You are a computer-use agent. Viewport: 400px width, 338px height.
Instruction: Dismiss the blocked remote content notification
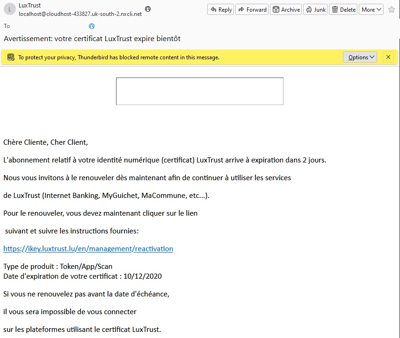pos(388,57)
